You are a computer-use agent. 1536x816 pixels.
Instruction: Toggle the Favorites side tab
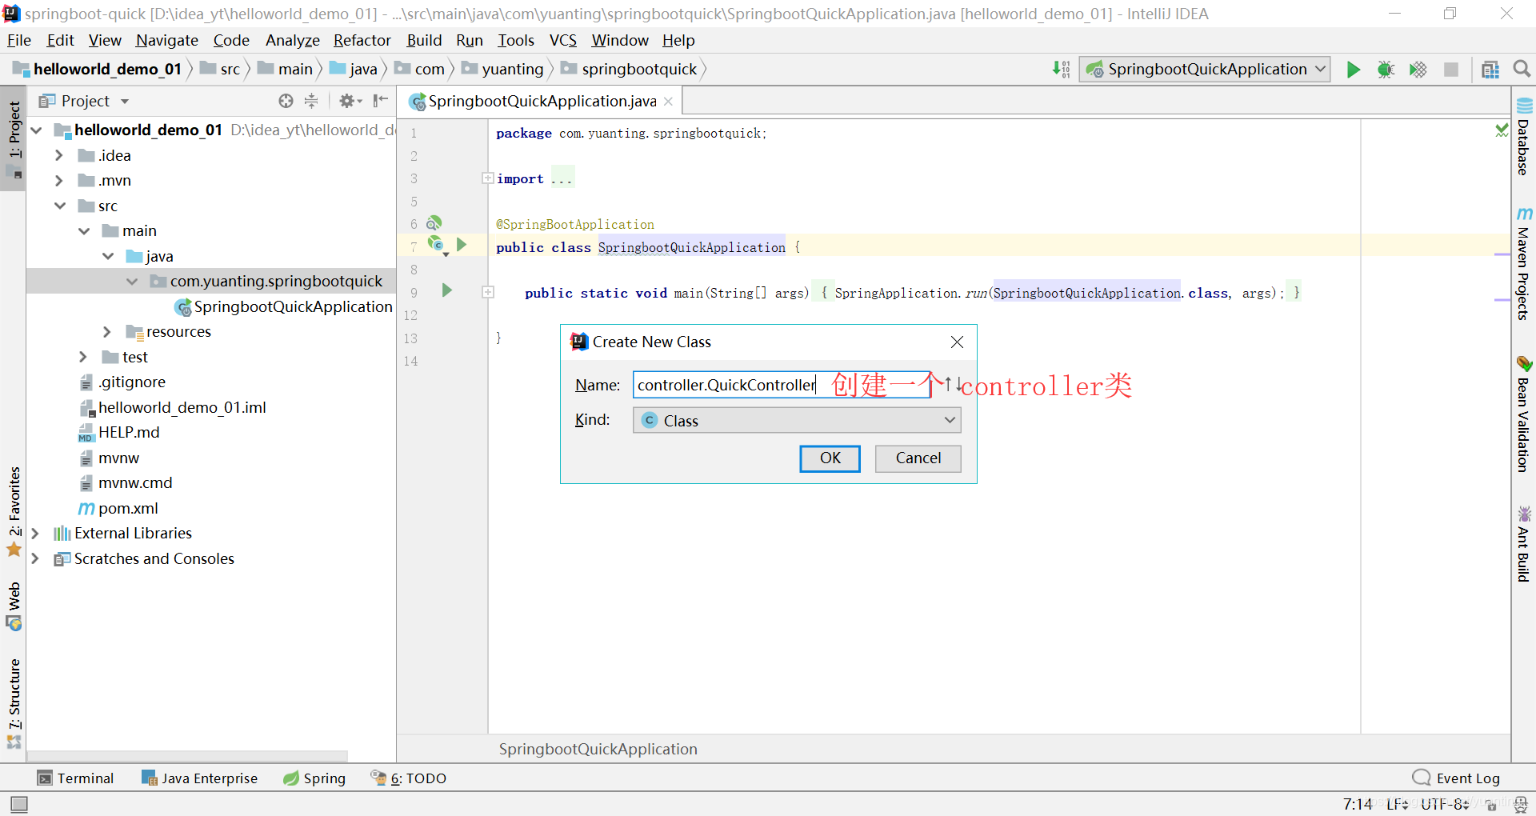tap(14, 512)
